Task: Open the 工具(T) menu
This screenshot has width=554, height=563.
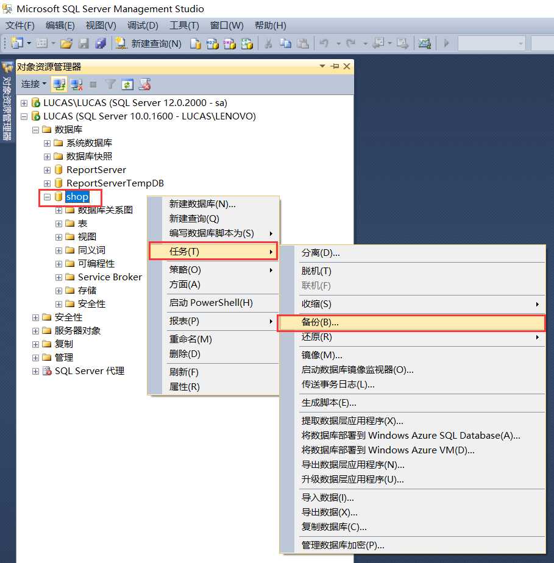Action: (x=184, y=26)
